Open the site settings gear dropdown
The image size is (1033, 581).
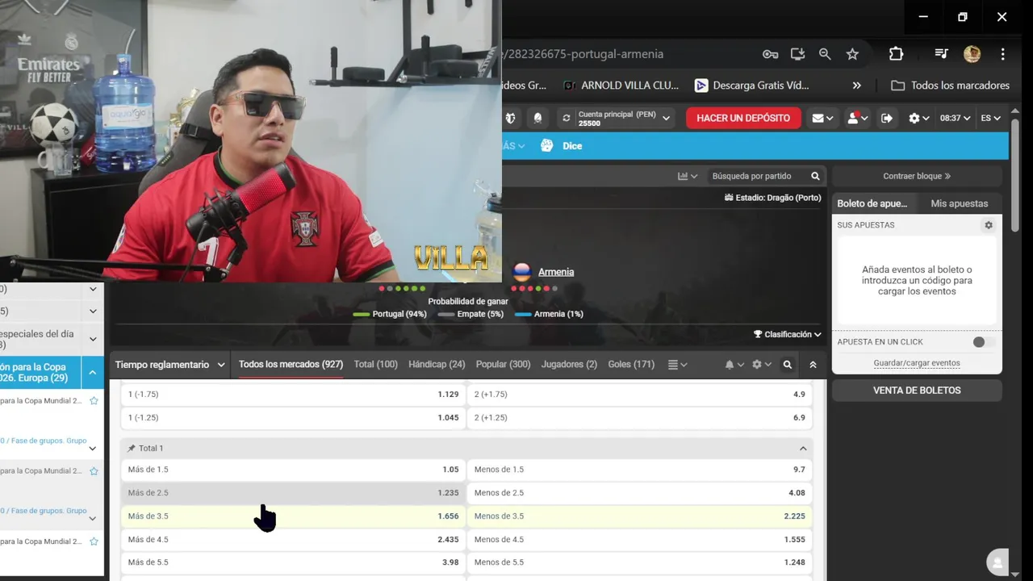[918, 118]
